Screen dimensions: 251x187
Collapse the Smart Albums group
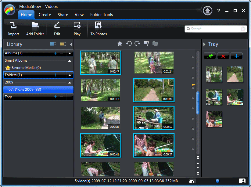70,61
